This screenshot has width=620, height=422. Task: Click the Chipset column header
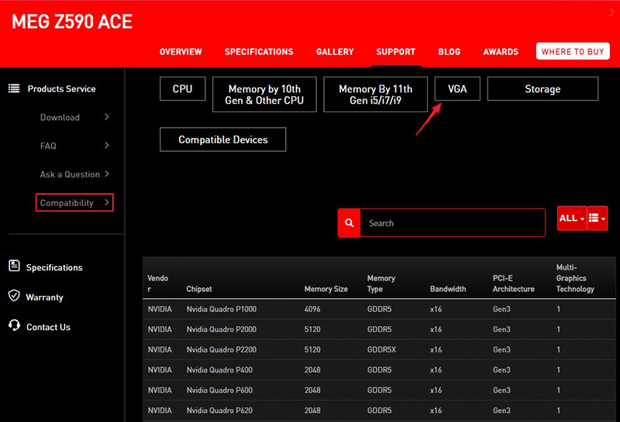[x=199, y=289]
